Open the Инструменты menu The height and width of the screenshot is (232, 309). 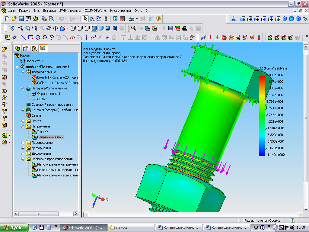(x=120, y=11)
